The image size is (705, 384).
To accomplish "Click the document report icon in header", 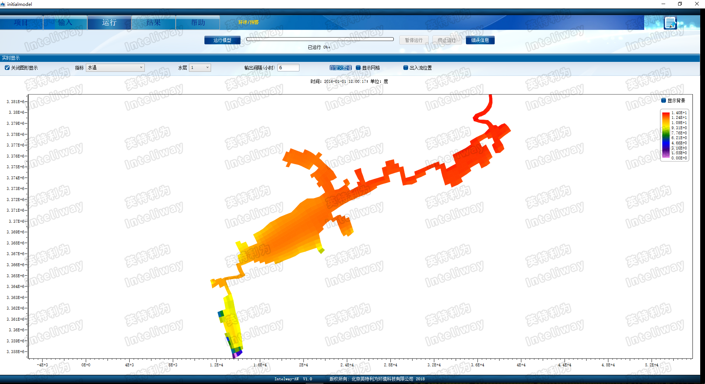I will click(670, 23).
